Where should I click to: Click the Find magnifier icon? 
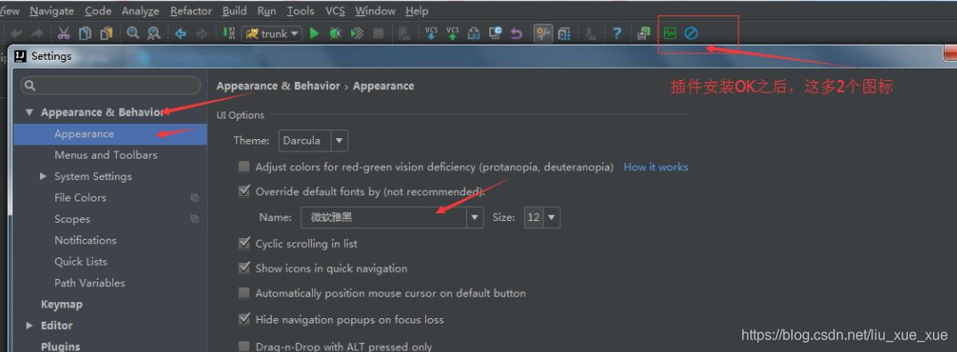(x=133, y=34)
